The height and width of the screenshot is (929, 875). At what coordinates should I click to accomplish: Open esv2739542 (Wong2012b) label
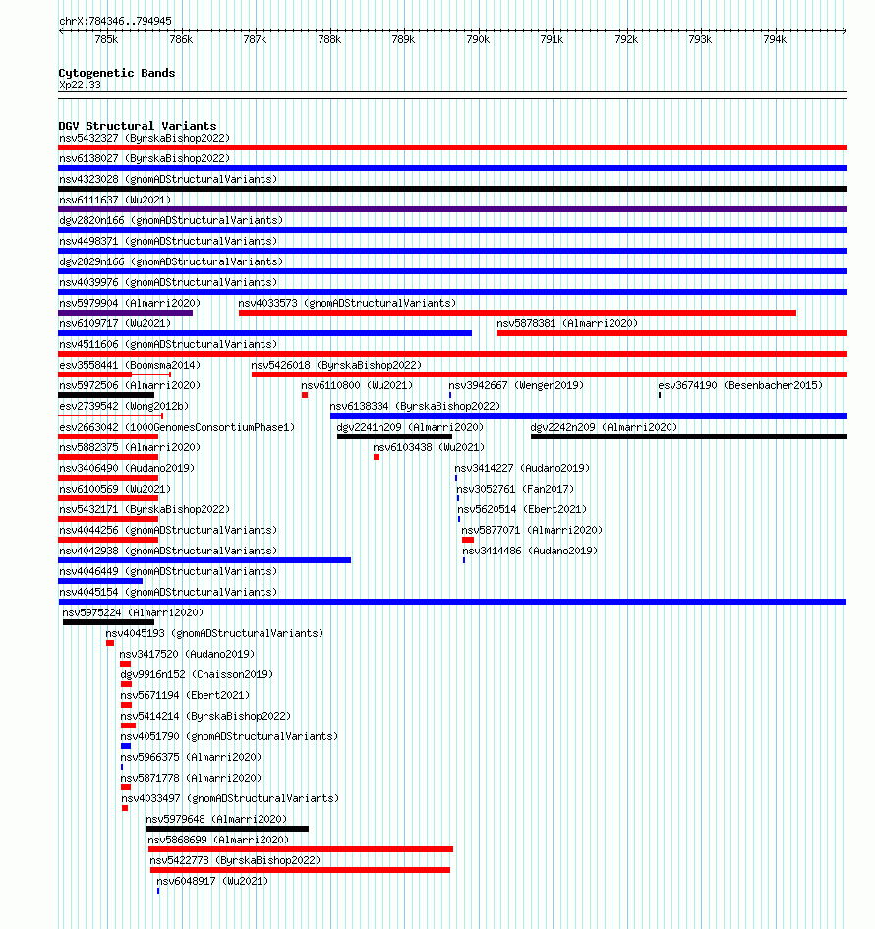[x=124, y=406]
